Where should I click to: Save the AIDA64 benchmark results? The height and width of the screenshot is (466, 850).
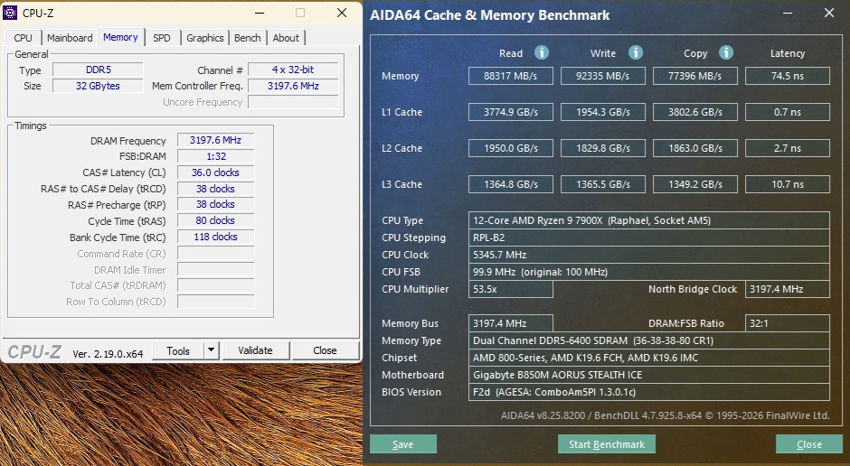pos(402,444)
